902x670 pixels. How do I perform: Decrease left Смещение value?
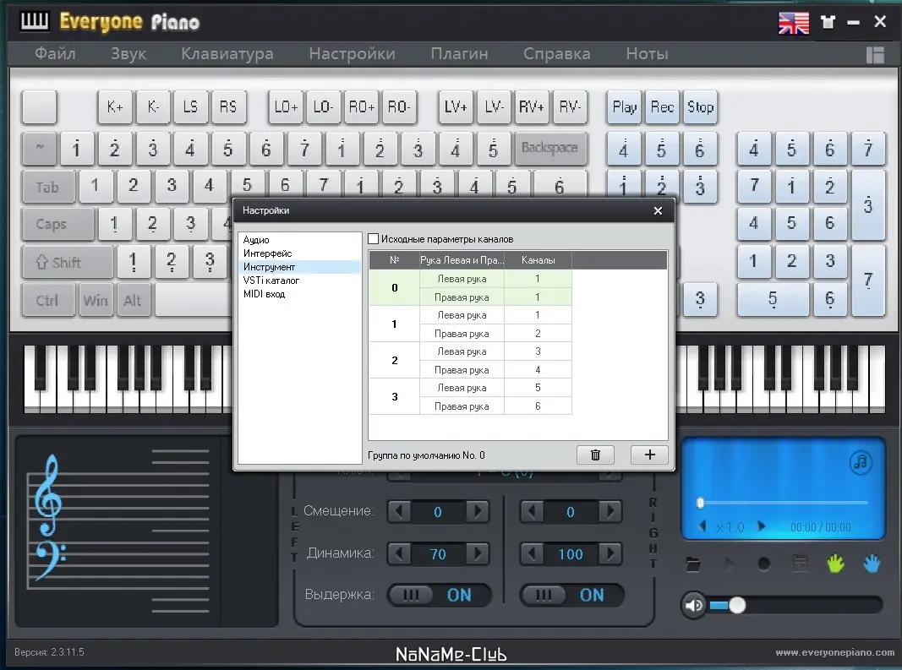[x=399, y=511]
